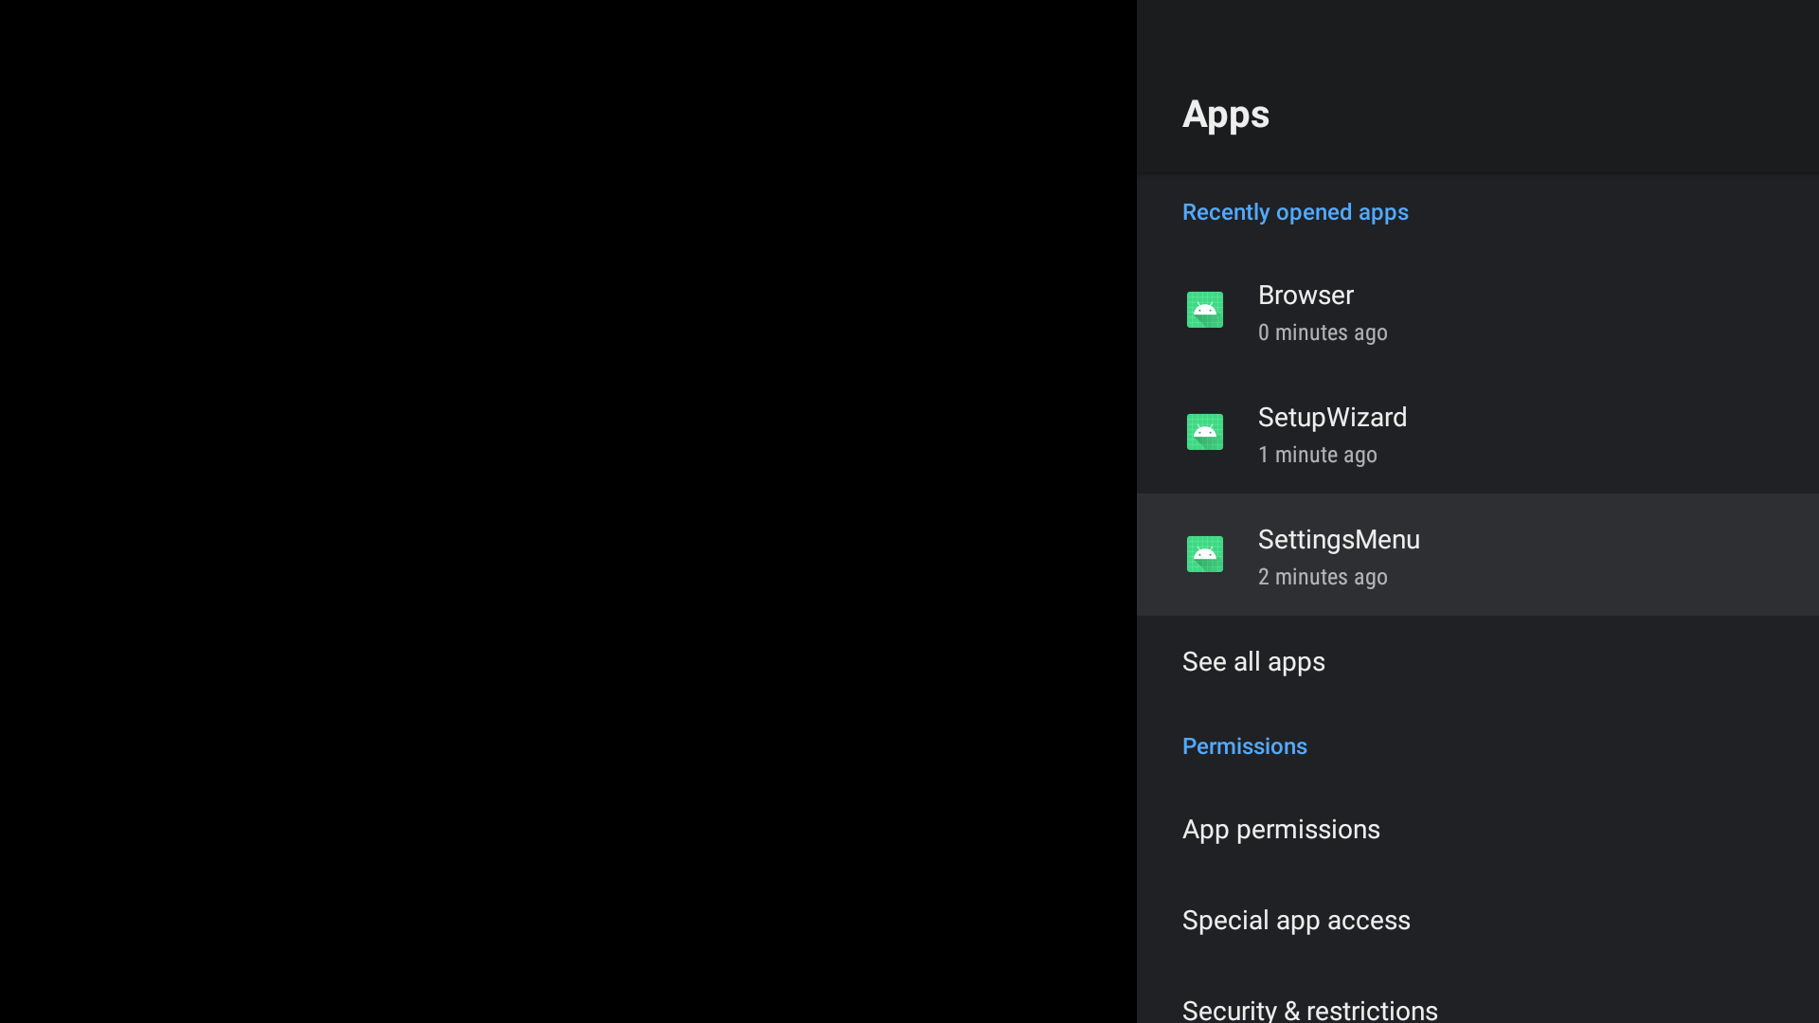1819x1023 pixels.
Task: Click the SettingsMenu app Android icon
Action: (x=1204, y=554)
